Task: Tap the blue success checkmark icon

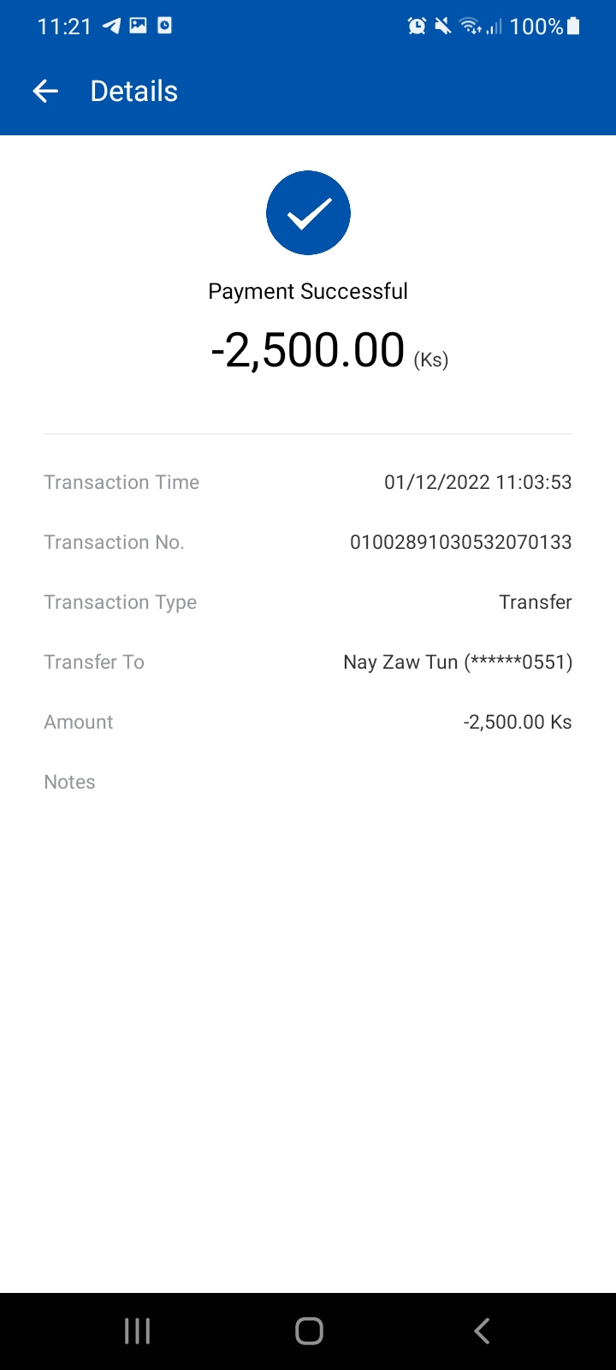Action: [x=308, y=212]
